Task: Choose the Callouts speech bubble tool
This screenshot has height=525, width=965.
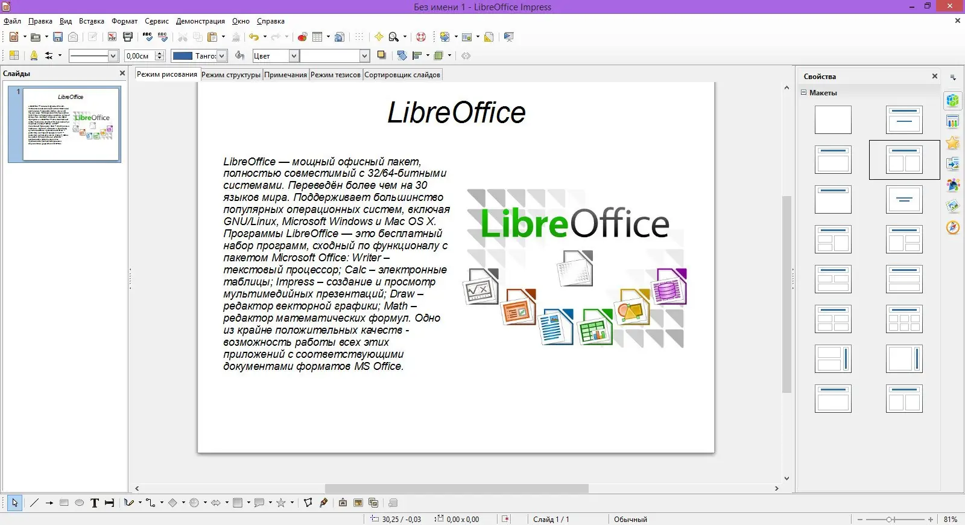Action: point(259,503)
